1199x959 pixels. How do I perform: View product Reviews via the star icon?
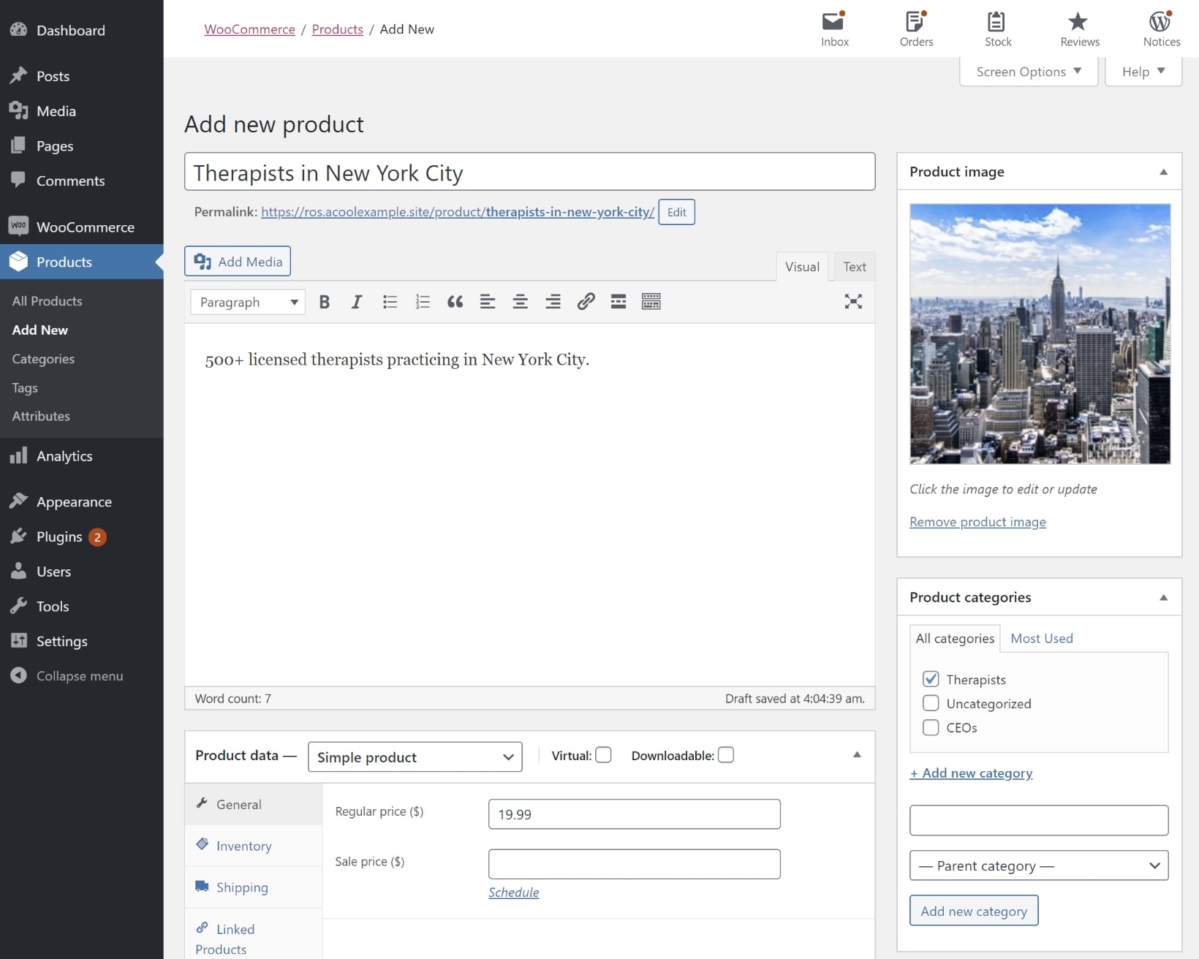coord(1078,29)
